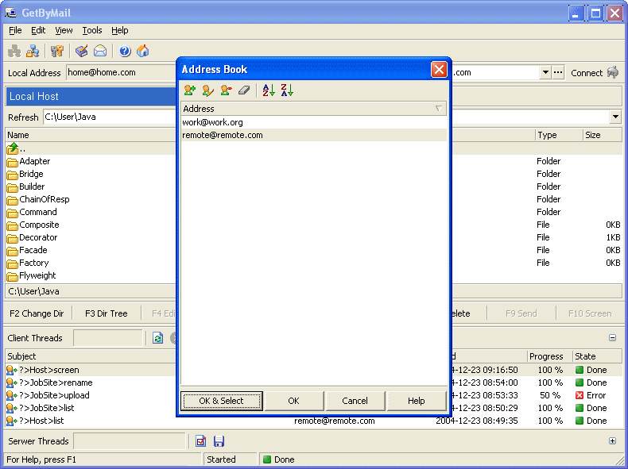Sort addresses descending Z to A
Viewport: 628px width, 469px height.
(x=287, y=90)
